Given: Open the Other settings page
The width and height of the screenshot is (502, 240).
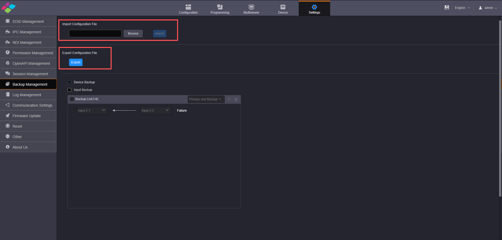Looking at the screenshot, I should (x=28, y=137).
